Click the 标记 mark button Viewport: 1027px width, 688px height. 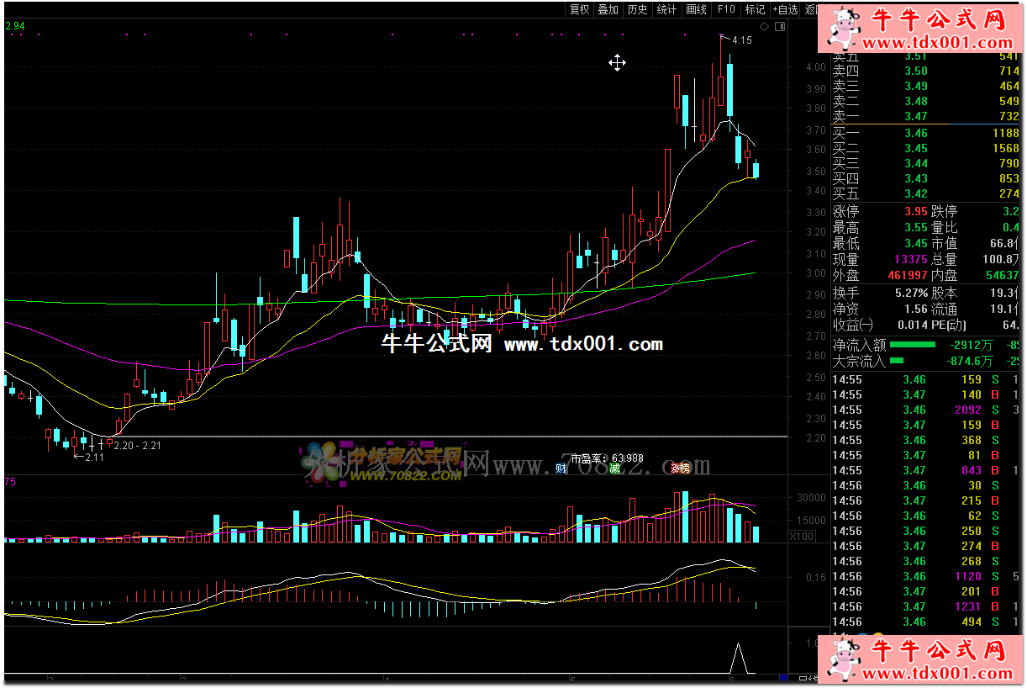(755, 9)
